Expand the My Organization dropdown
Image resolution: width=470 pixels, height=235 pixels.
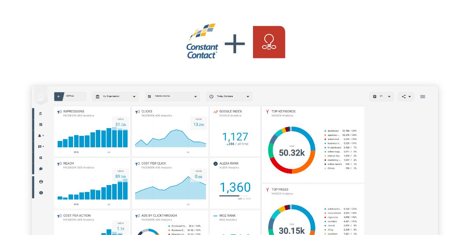[x=115, y=97]
